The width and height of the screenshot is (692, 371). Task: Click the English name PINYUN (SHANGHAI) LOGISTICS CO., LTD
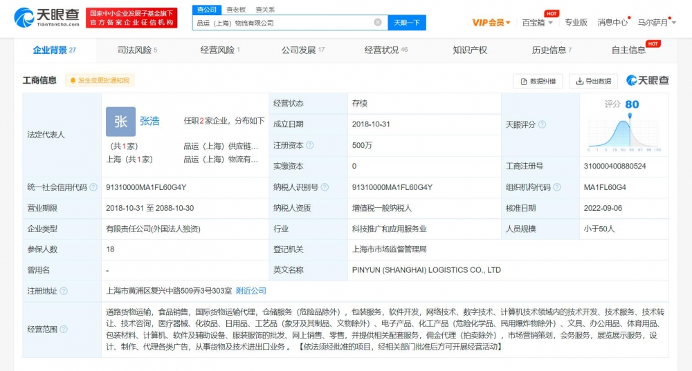(x=426, y=270)
